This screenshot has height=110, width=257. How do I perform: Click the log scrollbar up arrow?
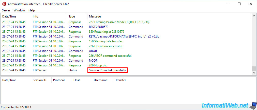[254, 16]
